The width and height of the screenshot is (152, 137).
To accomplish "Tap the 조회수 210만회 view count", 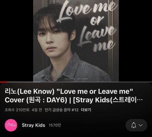I will 17,110.
